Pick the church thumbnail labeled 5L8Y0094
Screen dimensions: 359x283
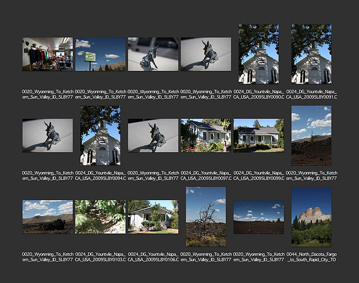coord(100,135)
